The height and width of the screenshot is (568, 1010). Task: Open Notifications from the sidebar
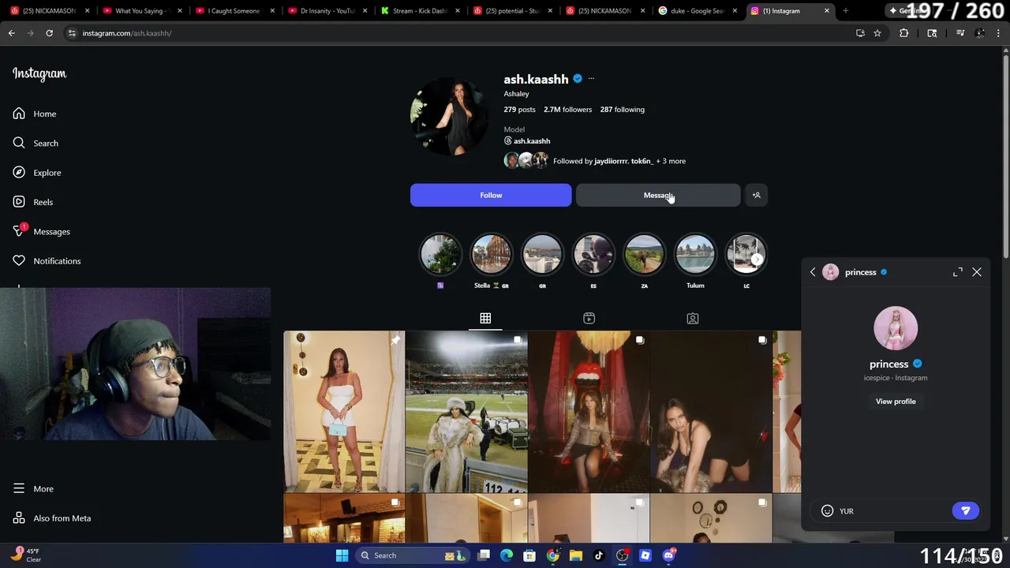pos(46,261)
